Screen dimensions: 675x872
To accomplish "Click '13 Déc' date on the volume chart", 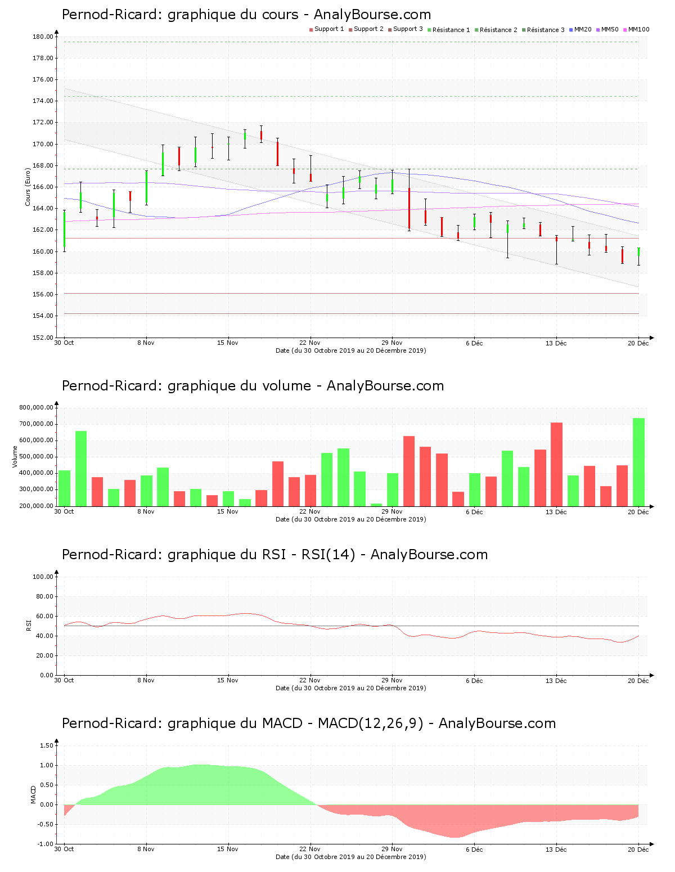I will tap(556, 511).
